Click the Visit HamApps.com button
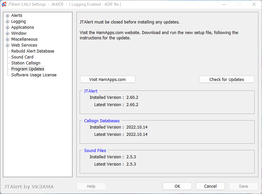This screenshot has width=262, height=194. pyautogui.click(x=108, y=79)
